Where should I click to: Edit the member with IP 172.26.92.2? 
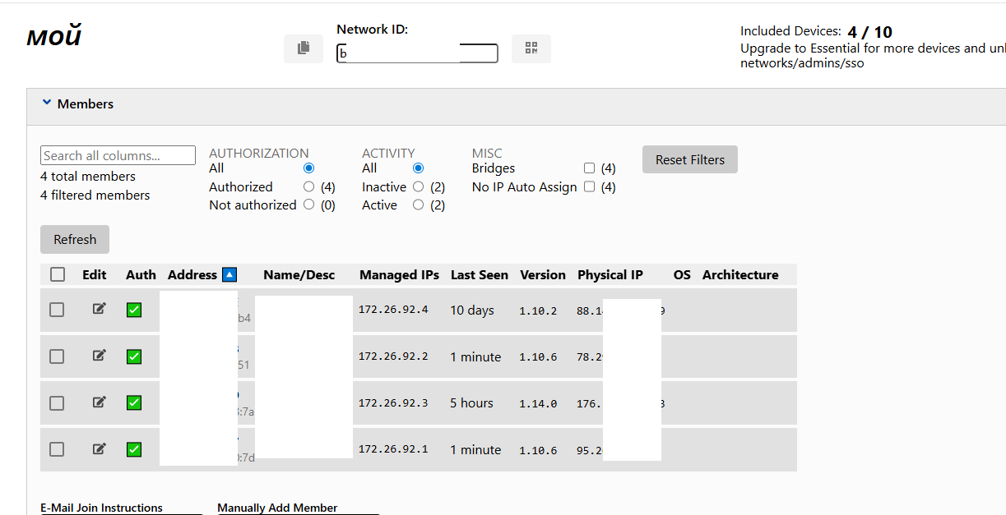click(100, 356)
